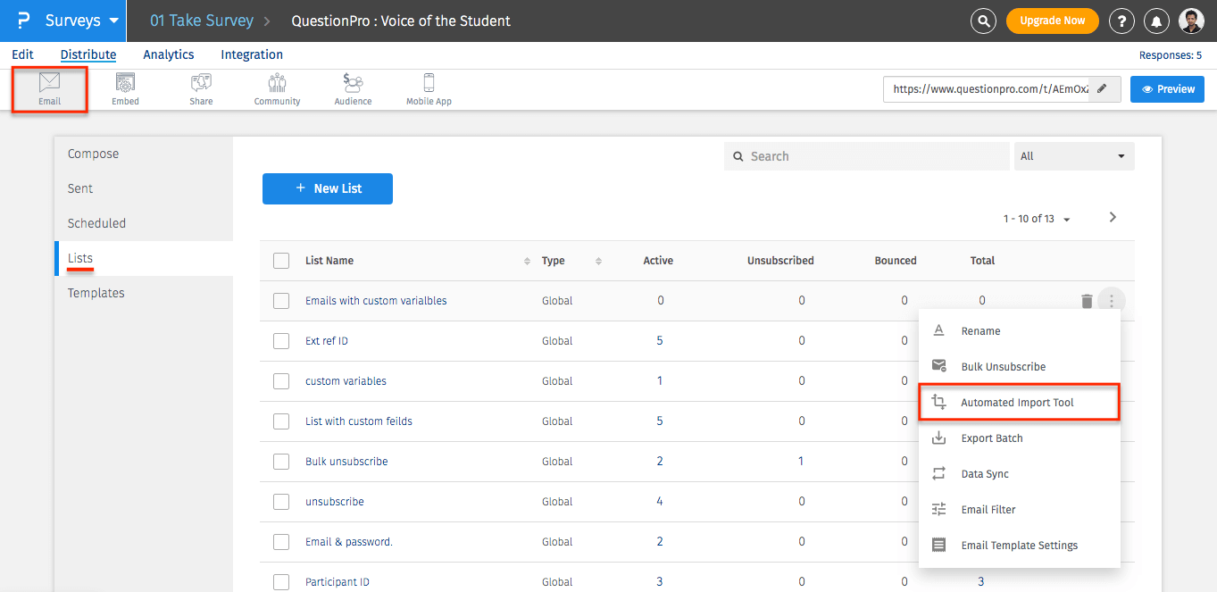Check the Ext ref ID list checkbox

click(281, 341)
